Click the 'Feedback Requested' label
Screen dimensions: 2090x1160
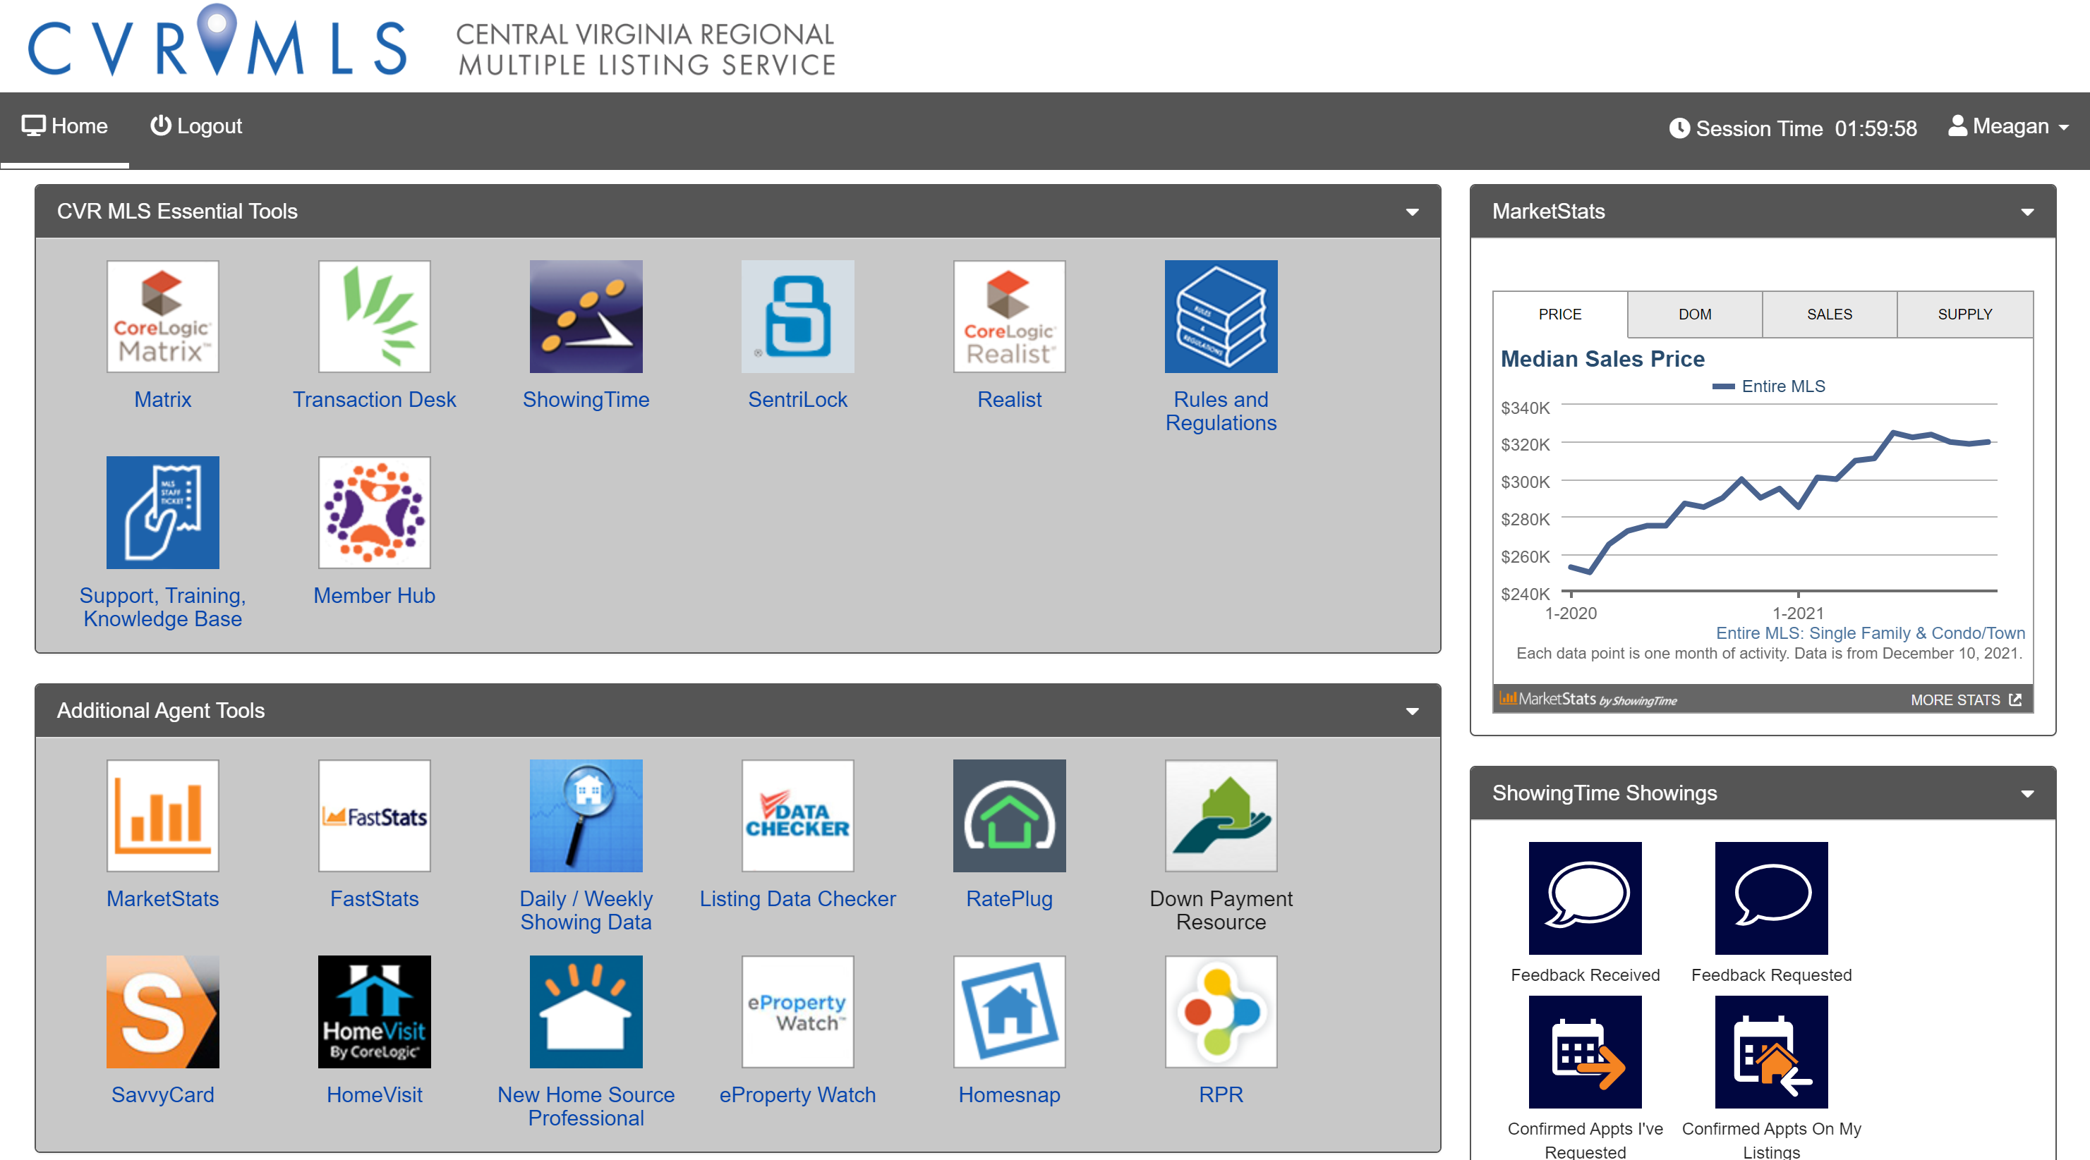1771,975
